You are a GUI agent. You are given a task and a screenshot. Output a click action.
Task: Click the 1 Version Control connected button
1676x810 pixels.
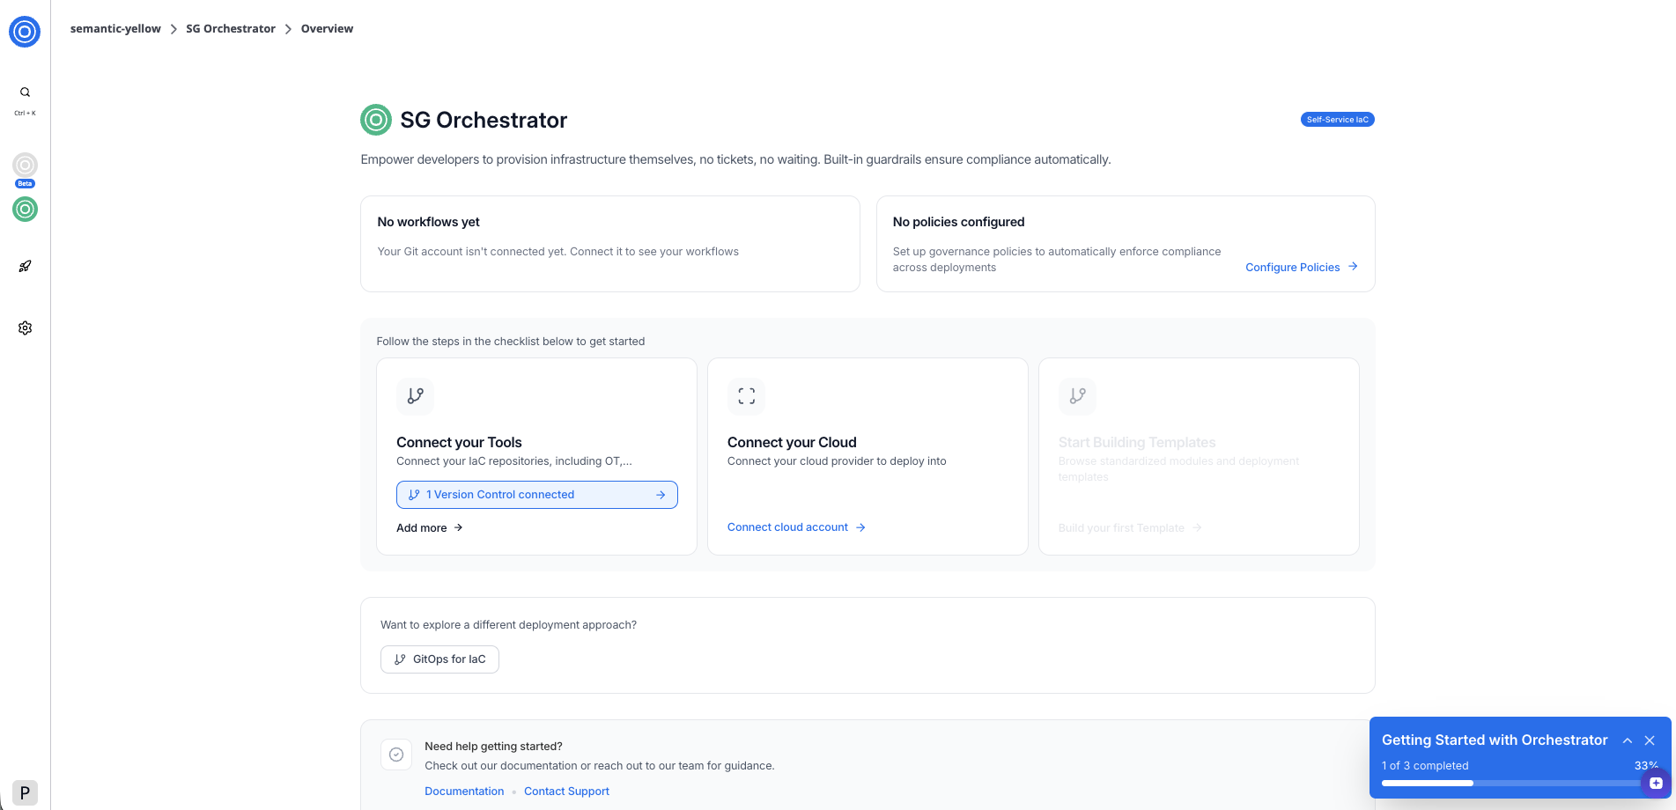pos(536,495)
